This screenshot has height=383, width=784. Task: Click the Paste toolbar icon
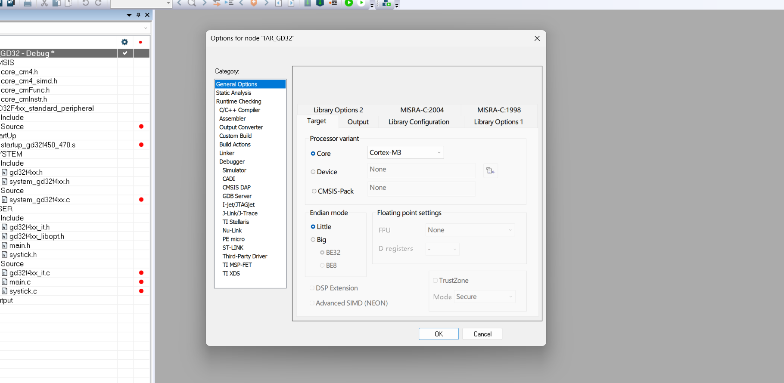point(68,3)
